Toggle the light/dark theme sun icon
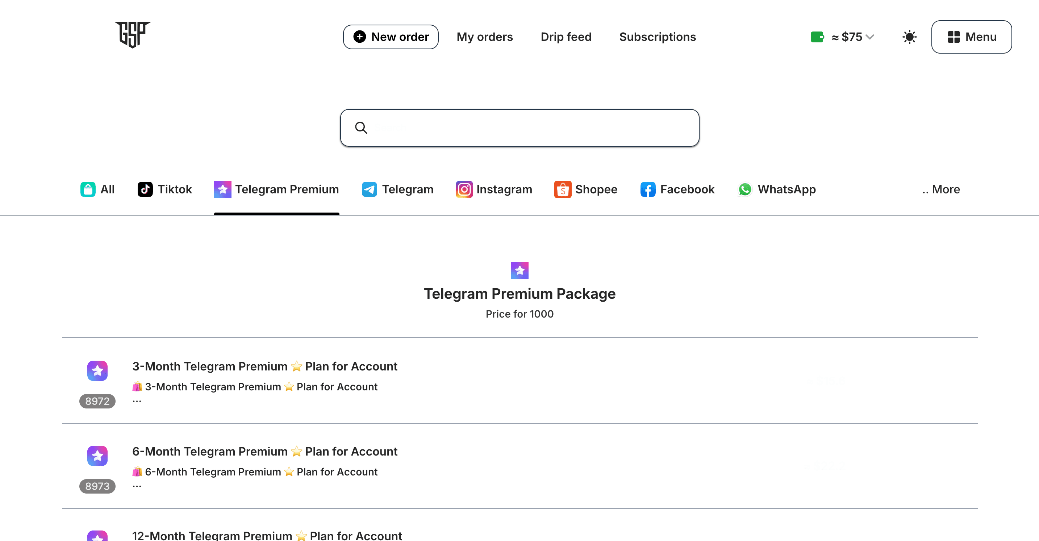Image resolution: width=1039 pixels, height=541 pixels. coord(909,37)
